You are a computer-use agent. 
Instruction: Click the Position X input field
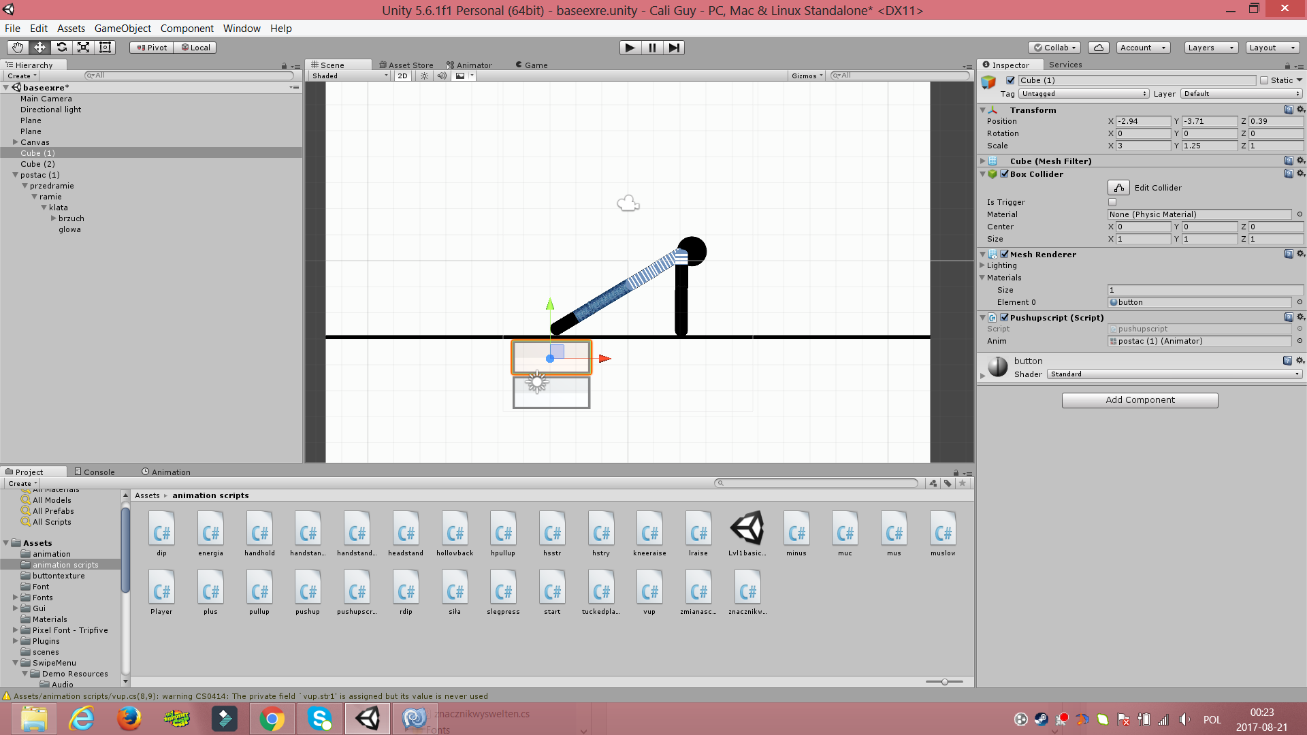click(x=1142, y=121)
